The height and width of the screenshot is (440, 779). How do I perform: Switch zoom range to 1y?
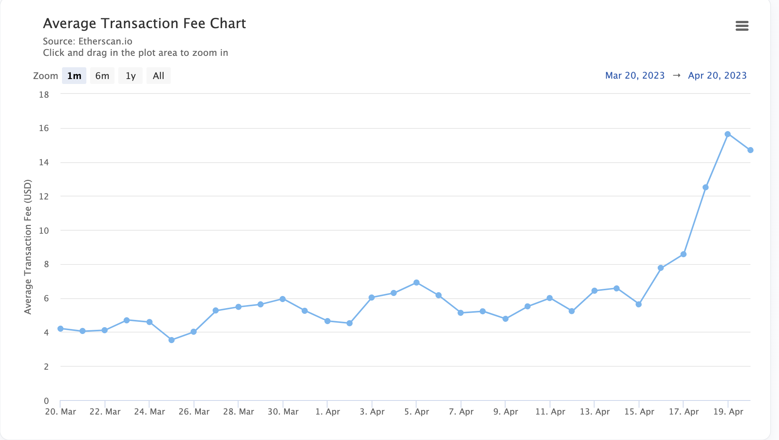coord(130,76)
